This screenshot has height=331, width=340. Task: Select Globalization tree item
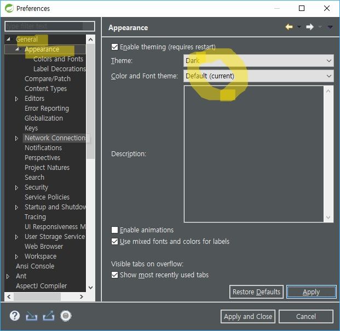point(44,118)
